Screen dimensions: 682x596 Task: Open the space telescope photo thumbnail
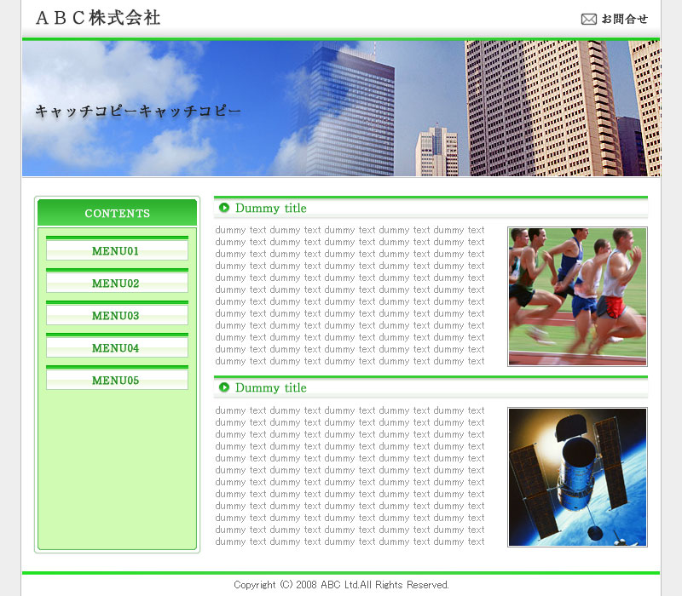pos(577,477)
